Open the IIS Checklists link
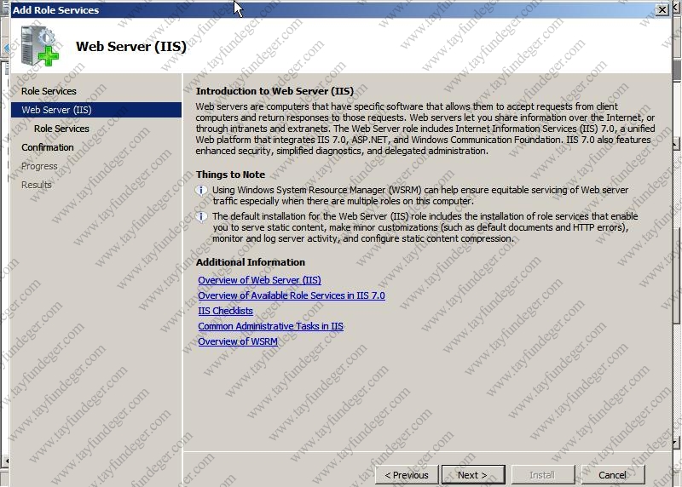The image size is (682, 487). coord(225,311)
